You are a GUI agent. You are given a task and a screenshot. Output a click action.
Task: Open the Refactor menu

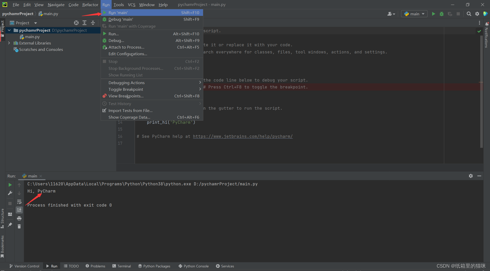(90, 5)
